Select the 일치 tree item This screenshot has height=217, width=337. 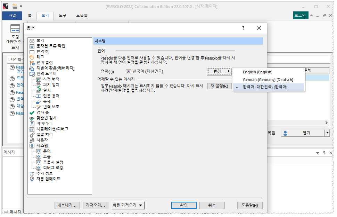click(x=47, y=91)
